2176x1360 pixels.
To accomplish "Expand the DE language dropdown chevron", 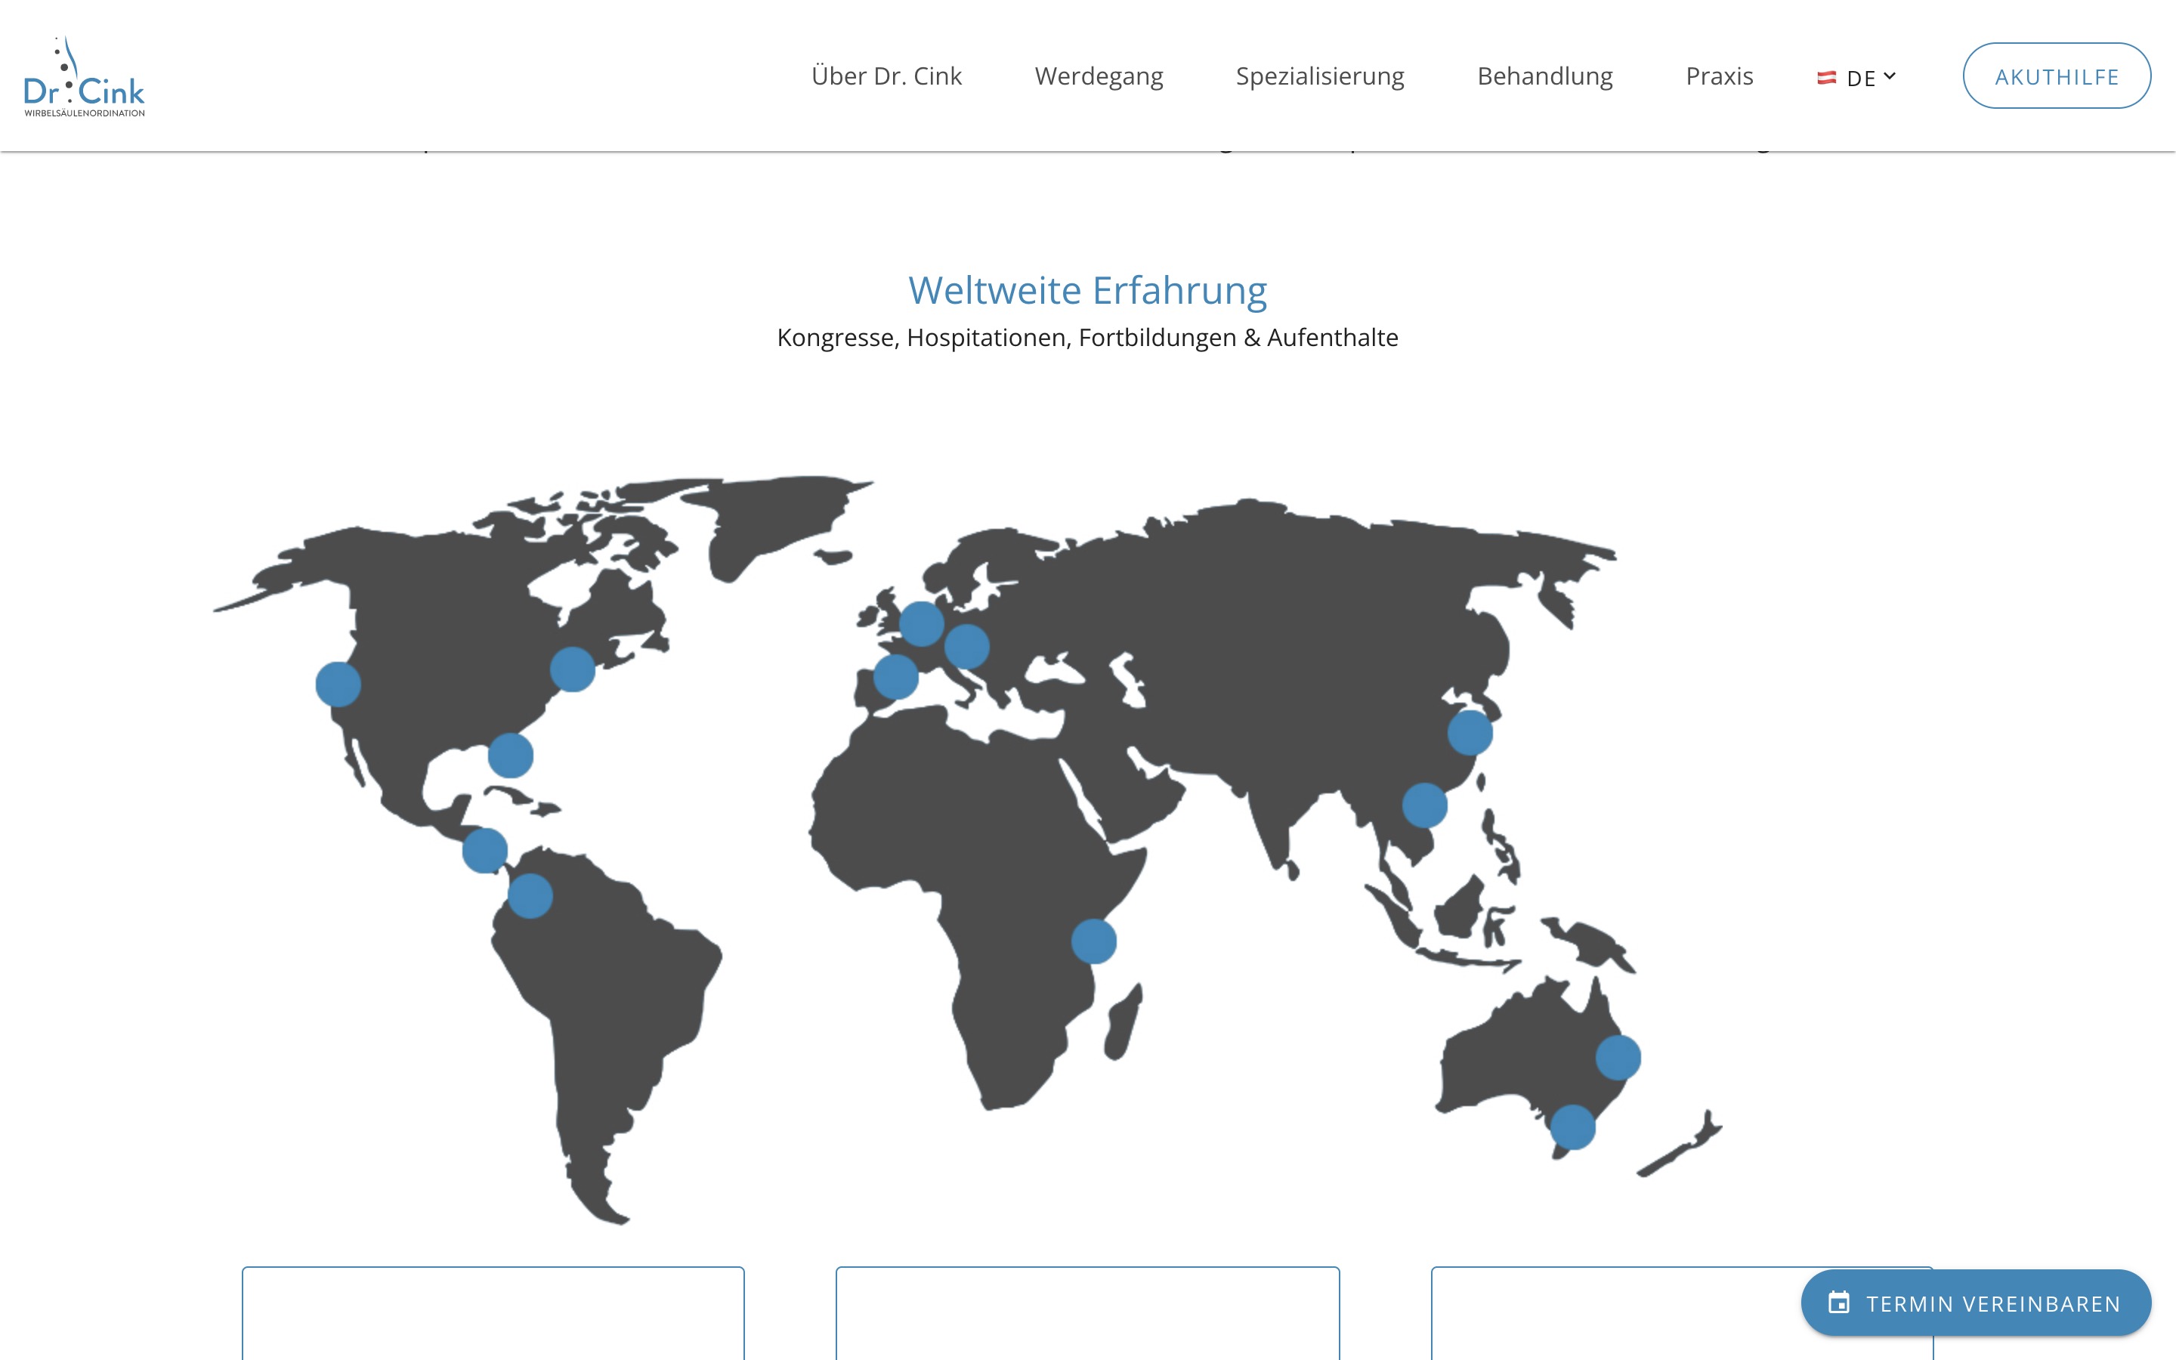I will click(1889, 76).
